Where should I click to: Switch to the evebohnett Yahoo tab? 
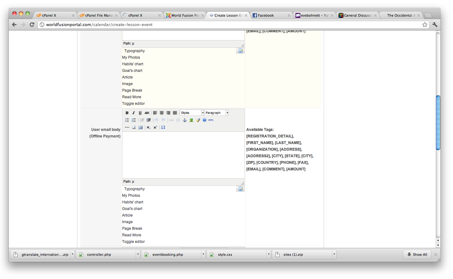pyautogui.click(x=314, y=15)
